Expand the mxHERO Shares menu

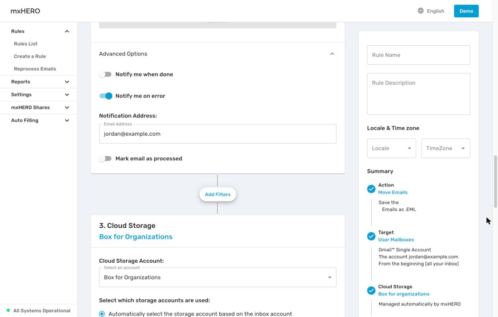67,107
